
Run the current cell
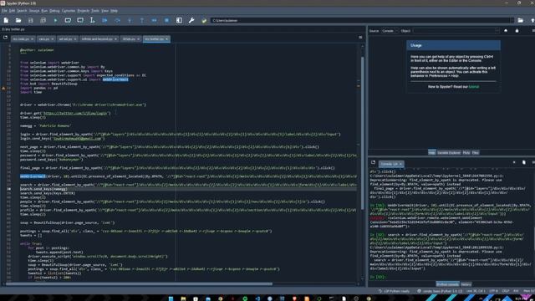click(68, 20)
